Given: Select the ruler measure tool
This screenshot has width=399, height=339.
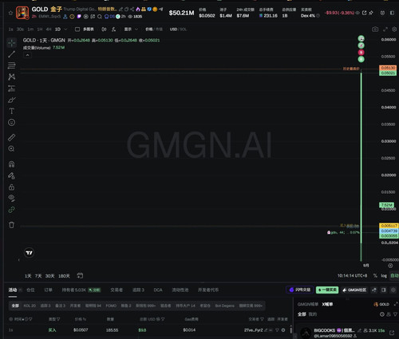Looking at the screenshot, I should coord(11,137).
